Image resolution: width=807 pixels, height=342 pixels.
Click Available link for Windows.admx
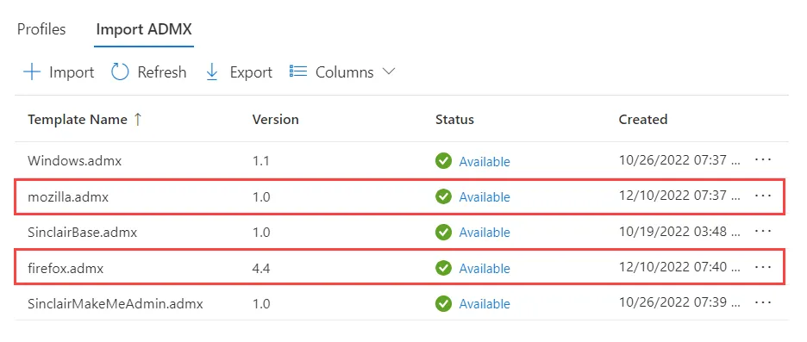(x=485, y=161)
